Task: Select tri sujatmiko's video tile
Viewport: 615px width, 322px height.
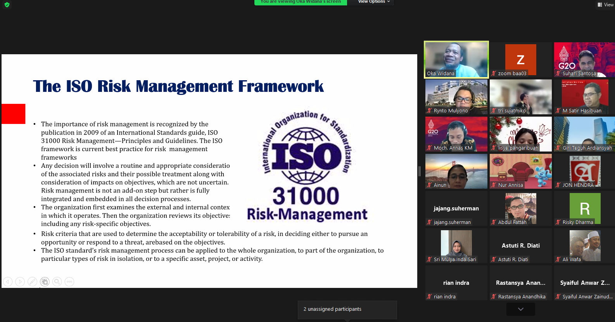Action: pos(521,97)
